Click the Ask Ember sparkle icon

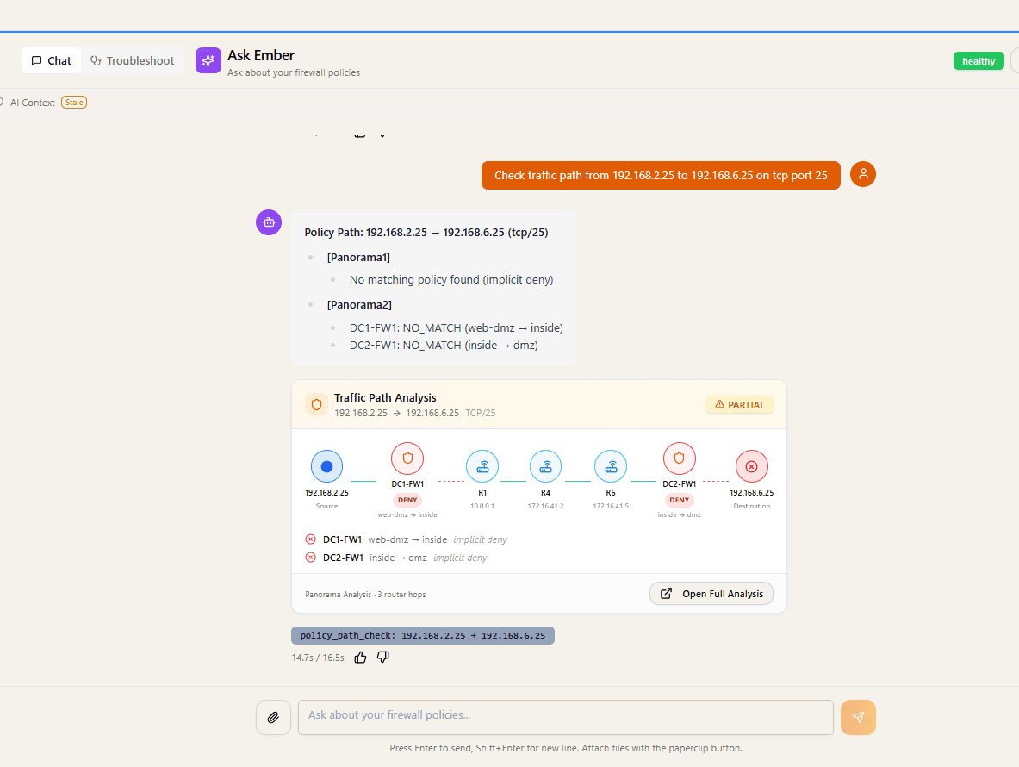[x=208, y=60]
